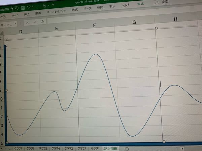Image resolution: width=202 pixels, height=151 pixels.
Task: Add a new sheet with plus icon
Action: click(x=127, y=149)
